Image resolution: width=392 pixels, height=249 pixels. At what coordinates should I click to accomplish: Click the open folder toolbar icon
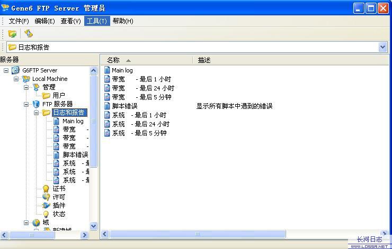(12, 33)
